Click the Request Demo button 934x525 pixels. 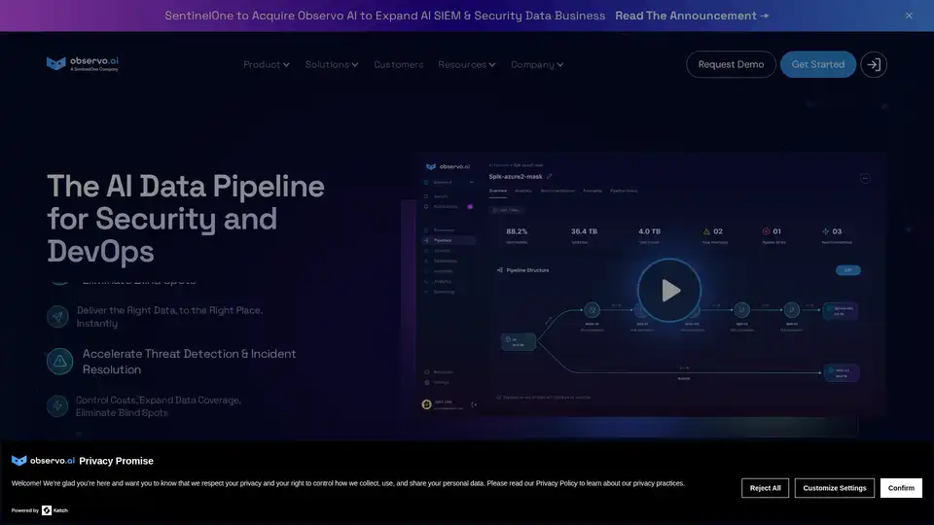point(731,65)
